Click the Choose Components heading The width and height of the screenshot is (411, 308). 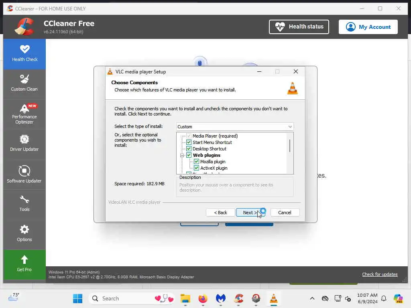click(134, 83)
